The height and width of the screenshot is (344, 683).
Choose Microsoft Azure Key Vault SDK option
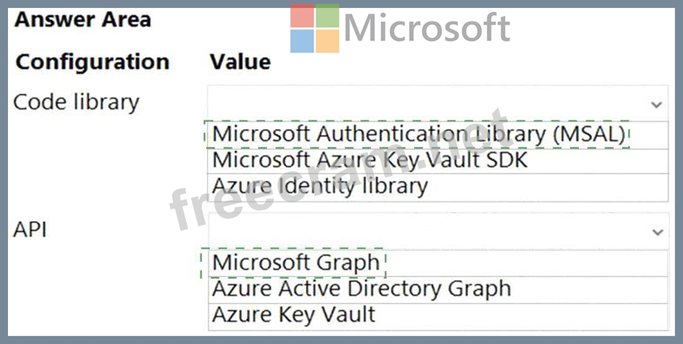point(370,160)
